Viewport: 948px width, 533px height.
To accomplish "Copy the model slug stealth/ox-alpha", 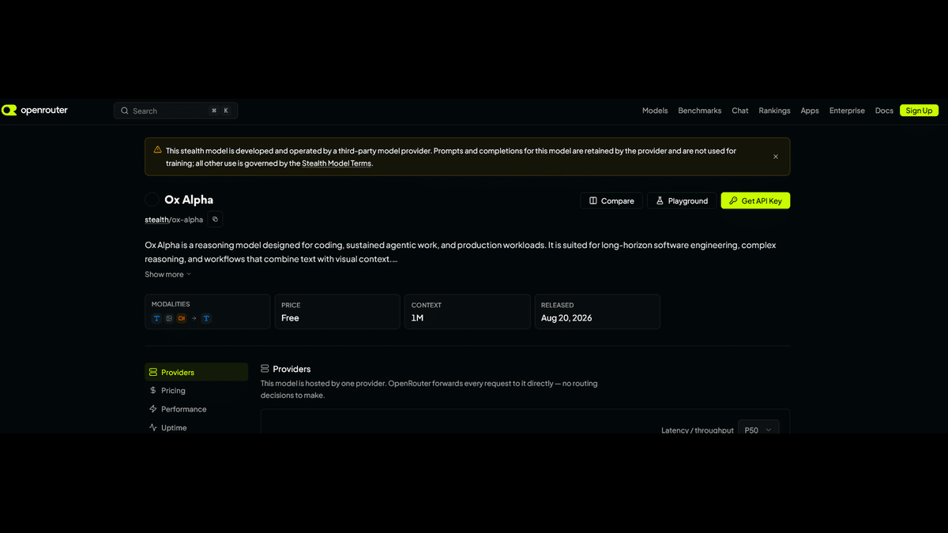I will pyautogui.click(x=215, y=220).
